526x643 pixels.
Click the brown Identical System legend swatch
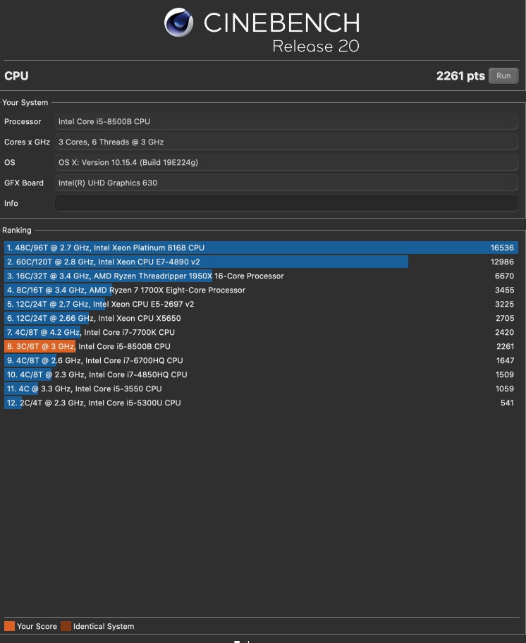pyautogui.click(x=66, y=626)
